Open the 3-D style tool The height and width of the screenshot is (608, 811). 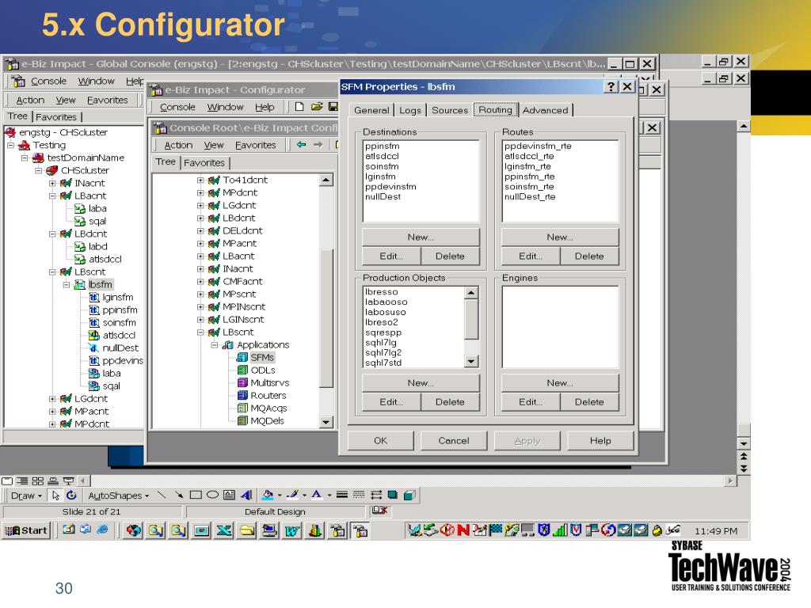[409, 496]
